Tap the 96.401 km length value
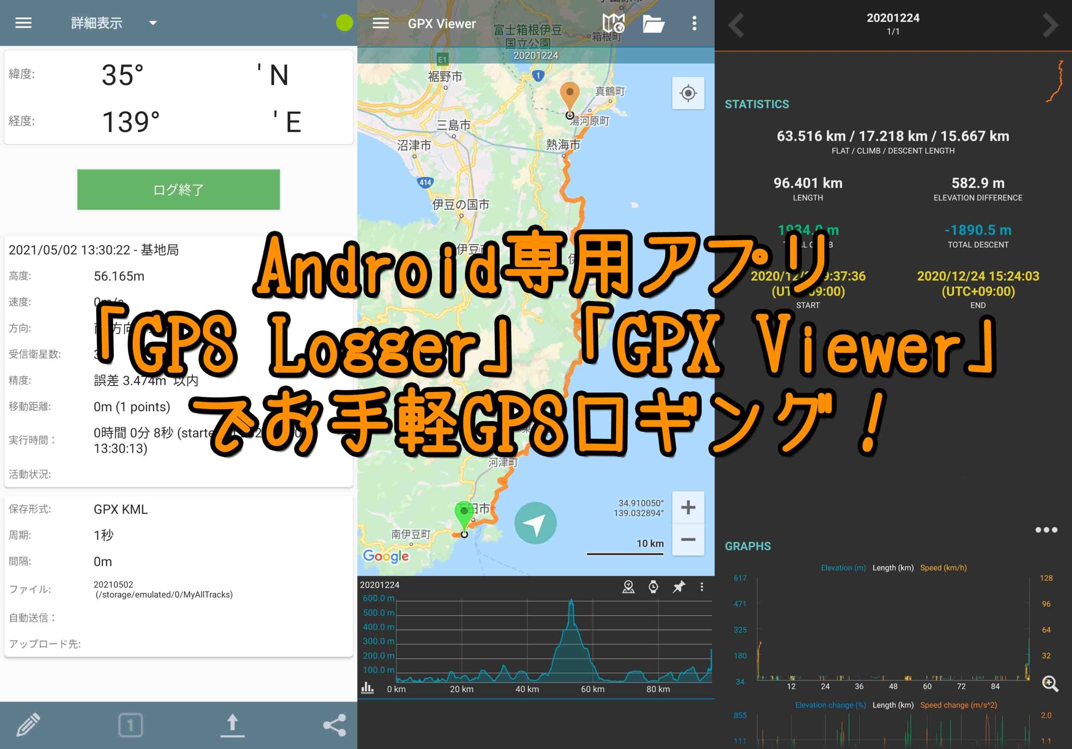1072x749 pixels. 808,183
